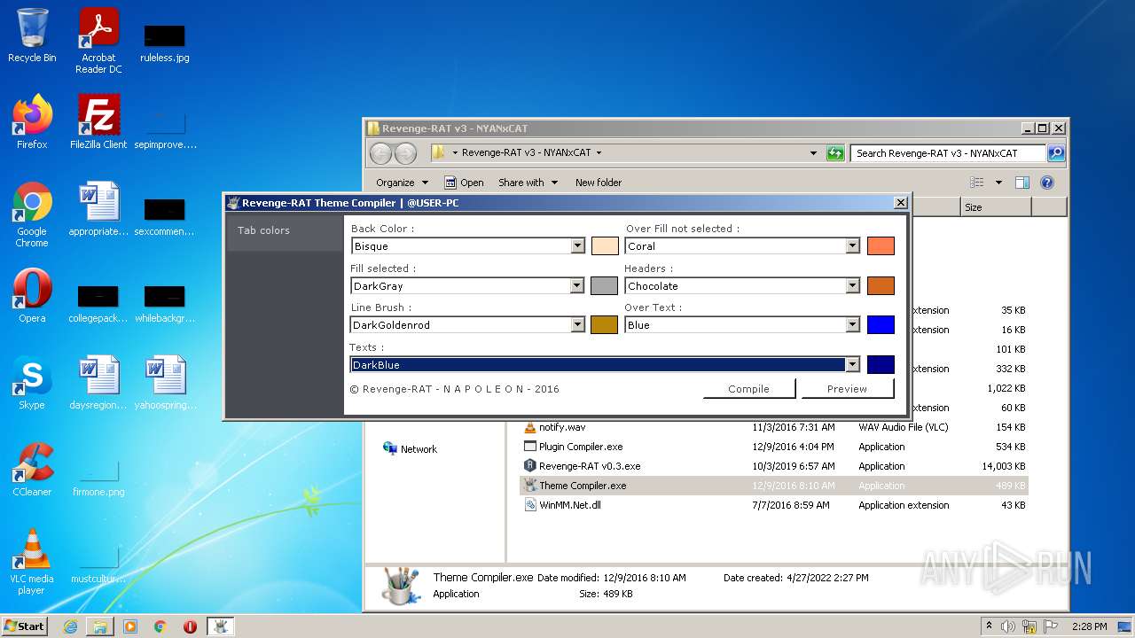Click the Explorer back navigation arrow
The height and width of the screenshot is (638, 1135).
click(380, 153)
